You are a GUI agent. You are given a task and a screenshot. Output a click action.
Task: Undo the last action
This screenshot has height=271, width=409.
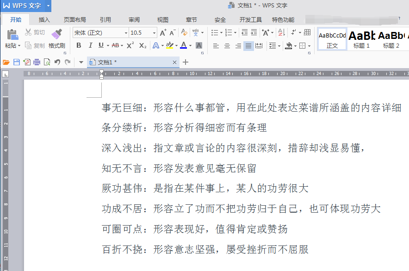[57, 62]
